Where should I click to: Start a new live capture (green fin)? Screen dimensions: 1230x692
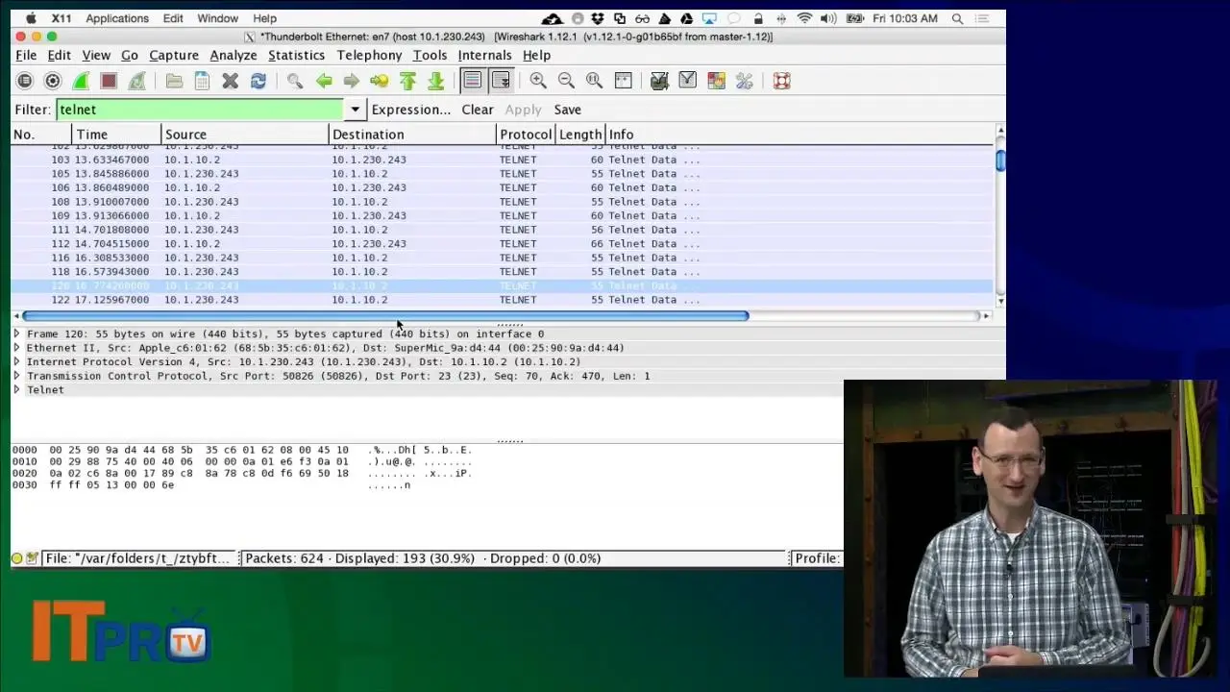click(x=81, y=81)
